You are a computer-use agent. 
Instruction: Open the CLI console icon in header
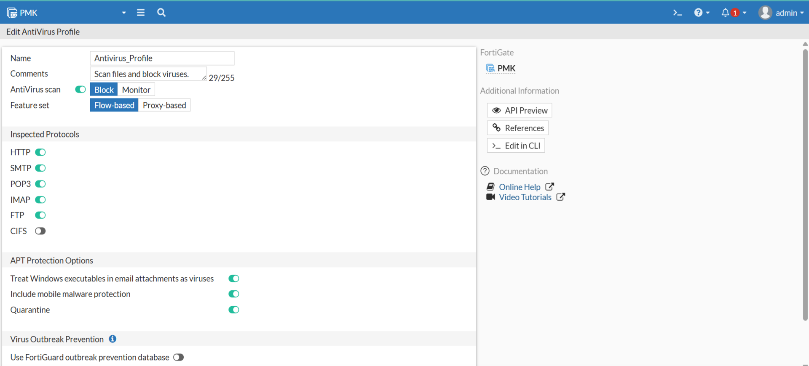677,13
